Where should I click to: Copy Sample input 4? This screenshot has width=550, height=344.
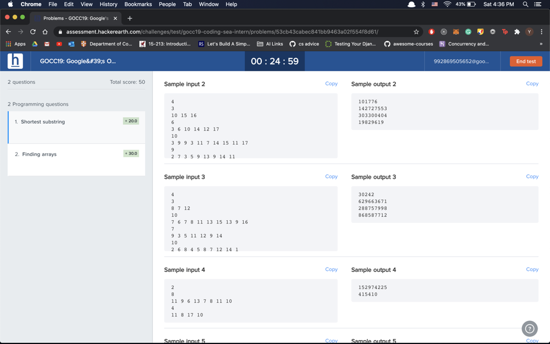[331, 269]
